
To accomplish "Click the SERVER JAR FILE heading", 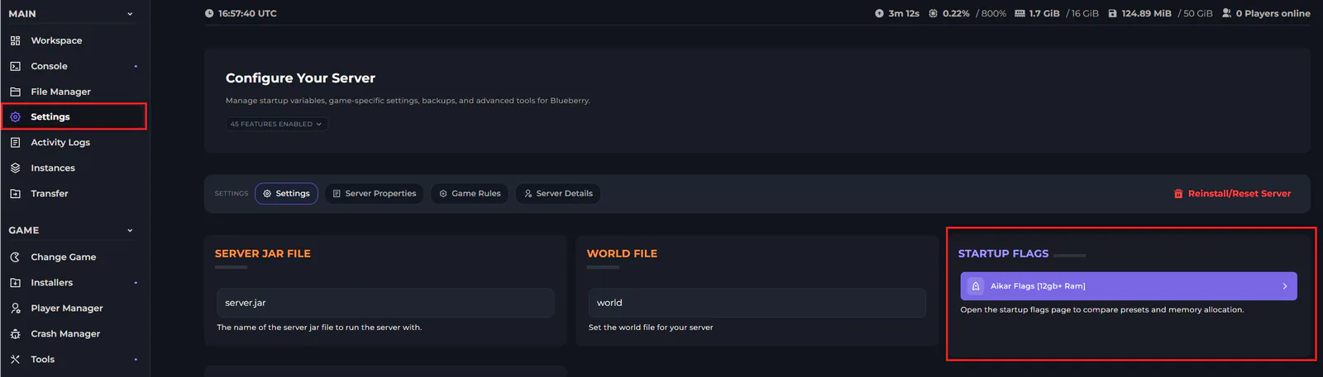I will [x=263, y=254].
